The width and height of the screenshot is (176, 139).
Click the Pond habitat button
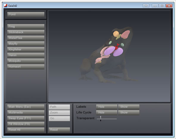pyautogui.click(x=26, y=14)
